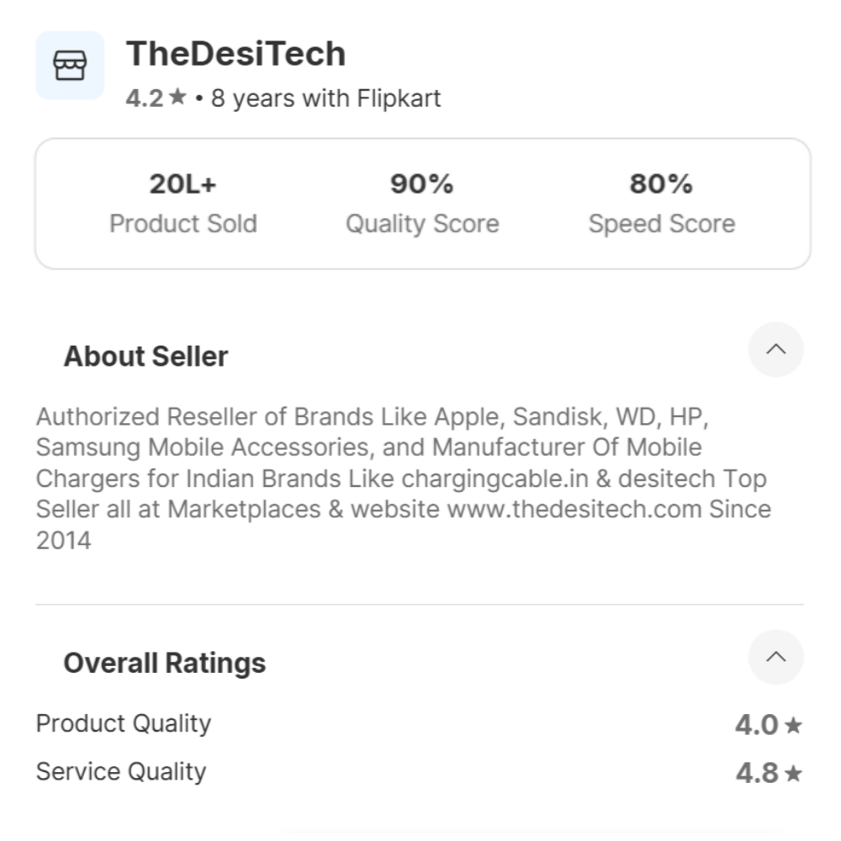Viewport: 841px width, 841px height.
Task: Click the seller storefront icon
Action: tap(69, 66)
